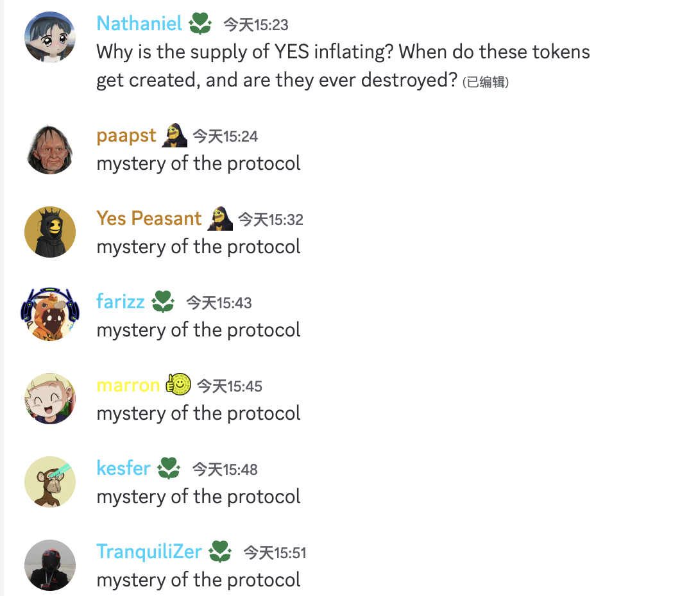This screenshot has height=596, width=689.
Task: Click green heart badge beside kesfer
Action: click(169, 468)
